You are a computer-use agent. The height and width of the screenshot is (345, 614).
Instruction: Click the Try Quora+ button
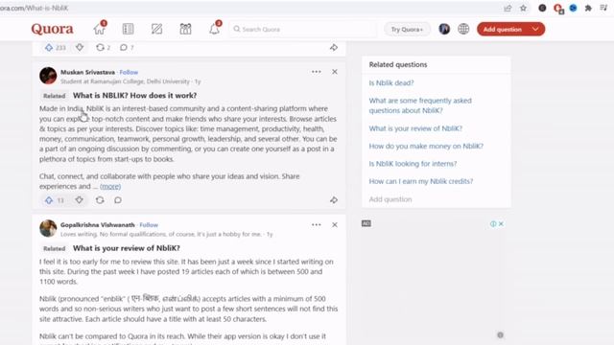[407, 30]
